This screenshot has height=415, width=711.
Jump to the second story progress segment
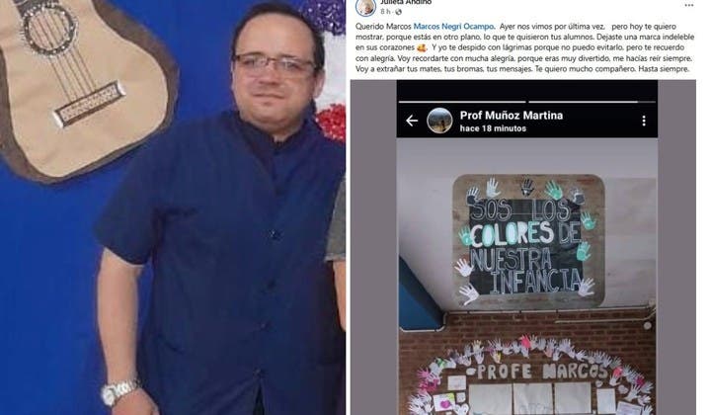click(x=592, y=102)
